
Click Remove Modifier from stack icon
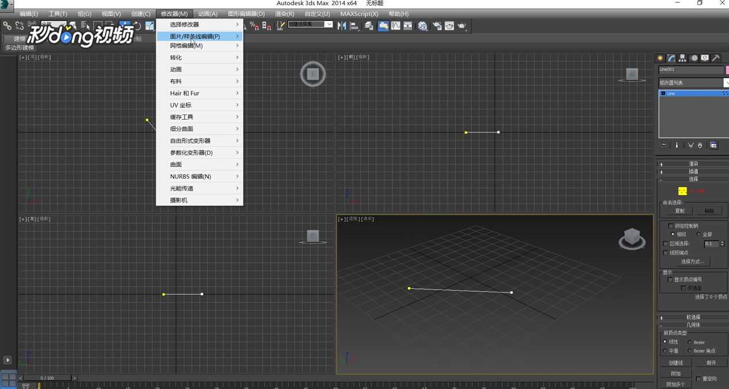coord(700,146)
